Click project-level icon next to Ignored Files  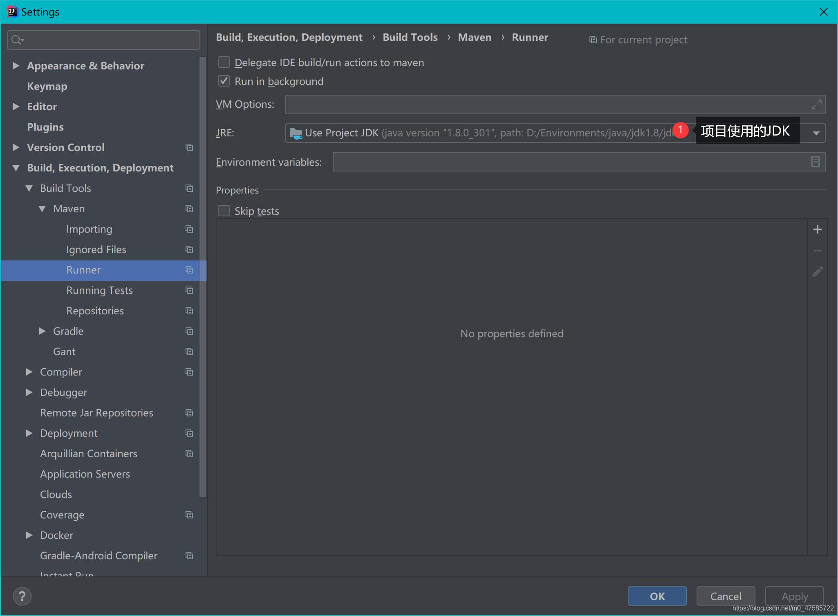(189, 249)
